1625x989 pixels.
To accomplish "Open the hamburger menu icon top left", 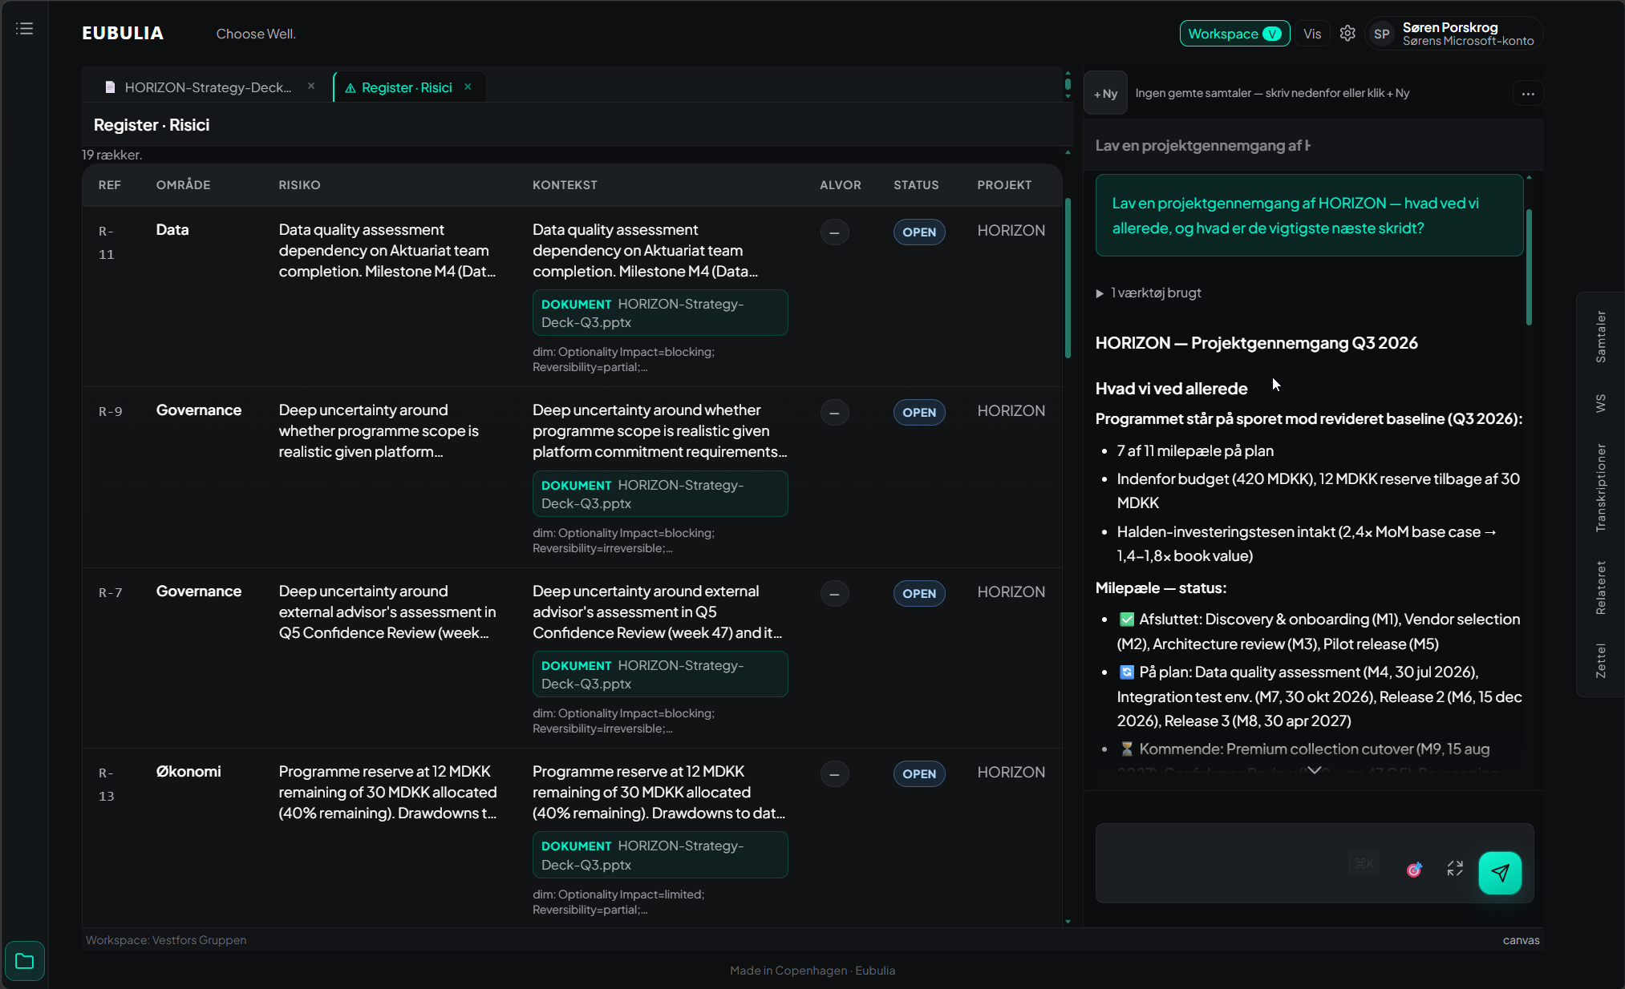I will pos(24,29).
